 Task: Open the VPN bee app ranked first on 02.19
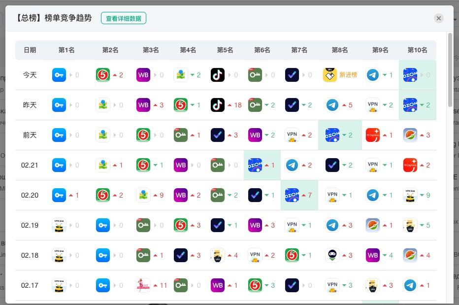click(59, 225)
